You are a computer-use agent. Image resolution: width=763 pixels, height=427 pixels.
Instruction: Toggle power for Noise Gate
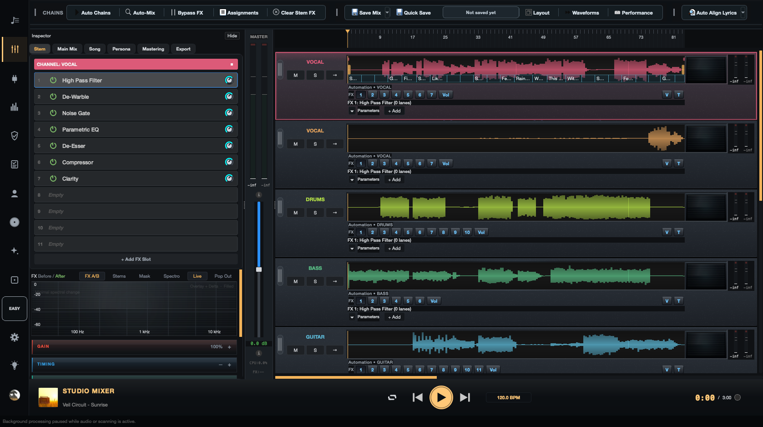pos(53,113)
